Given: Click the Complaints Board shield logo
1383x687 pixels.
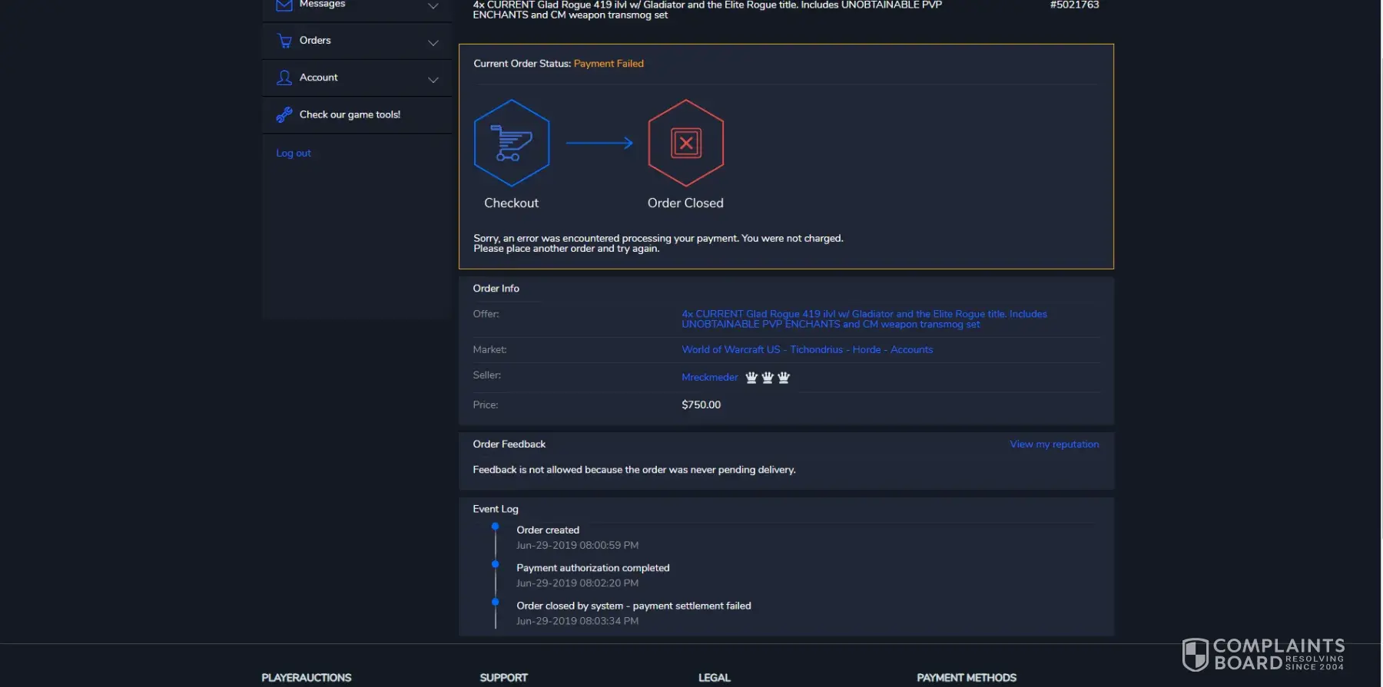Looking at the screenshot, I should click(1195, 655).
